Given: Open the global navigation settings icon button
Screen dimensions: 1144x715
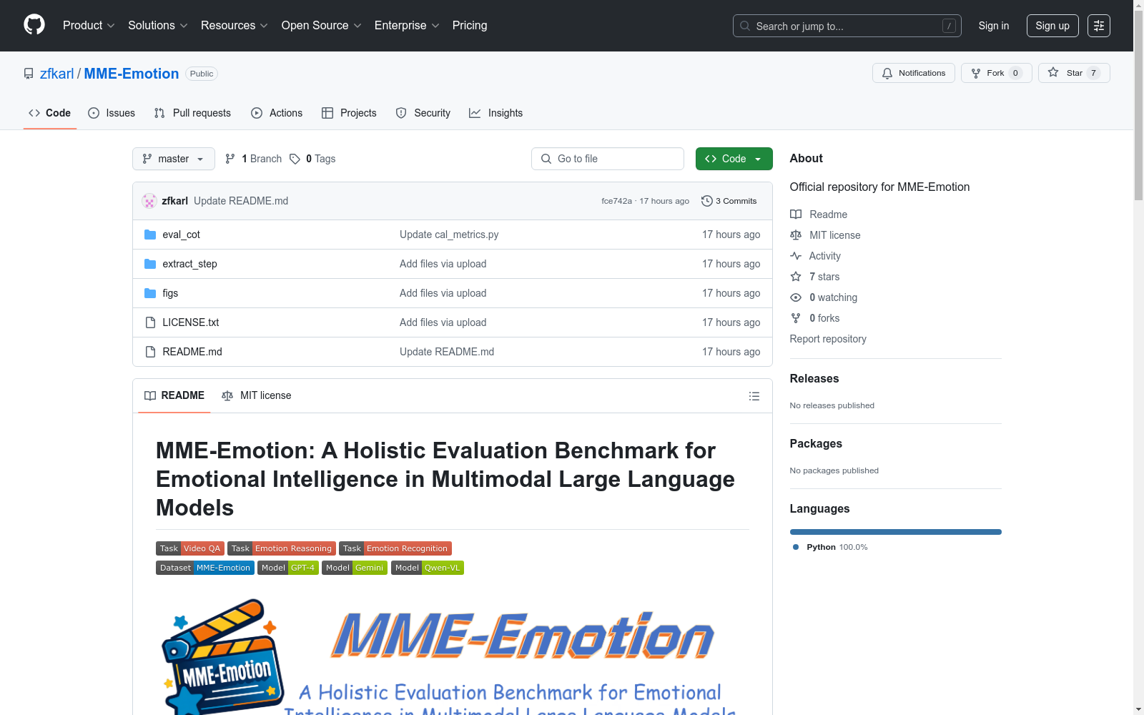Looking at the screenshot, I should tap(1099, 26).
